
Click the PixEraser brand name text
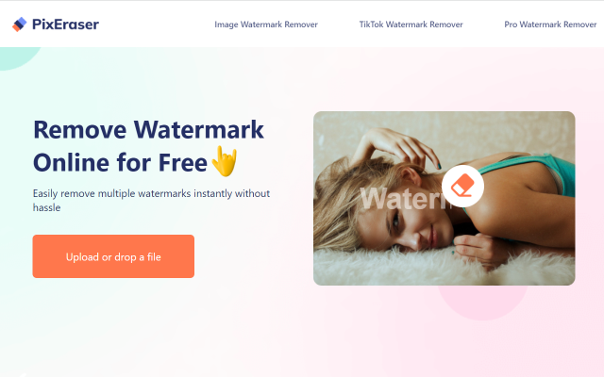click(65, 25)
